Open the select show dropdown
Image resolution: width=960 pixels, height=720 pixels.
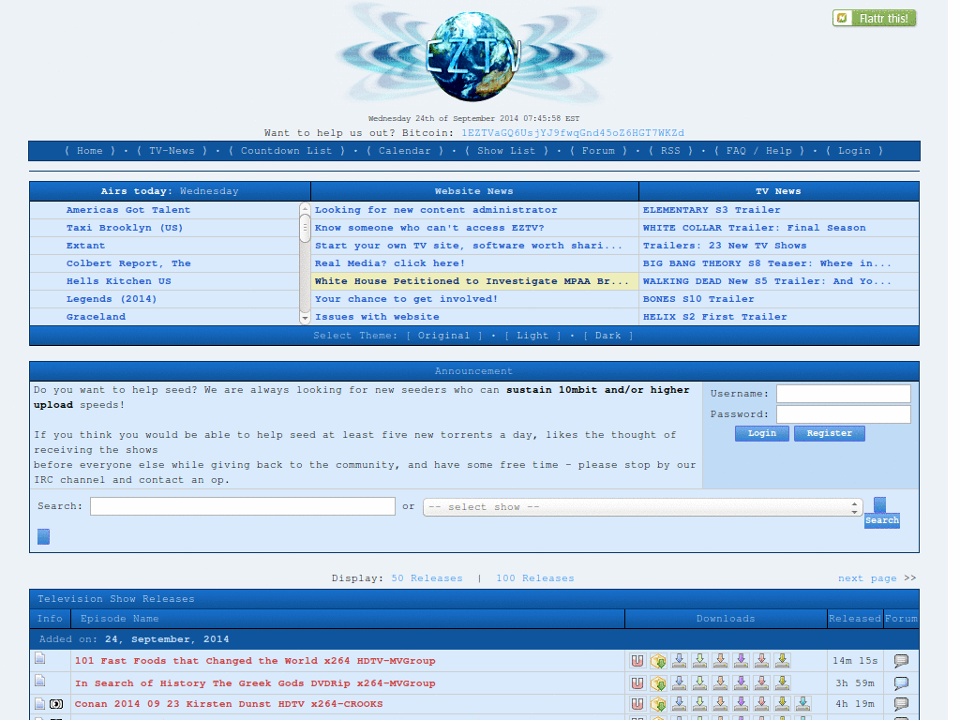pos(643,507)
